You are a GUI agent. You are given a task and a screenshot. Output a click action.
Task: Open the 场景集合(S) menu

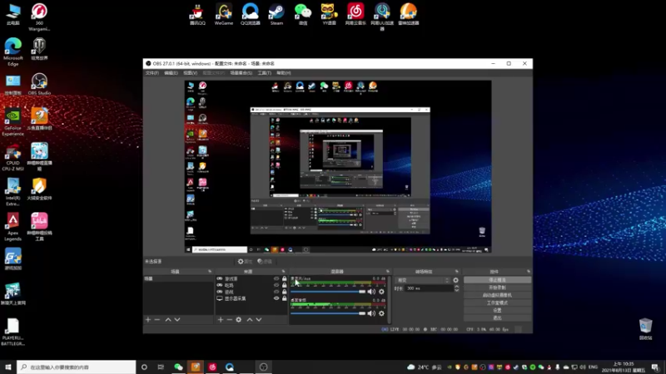(241, 73)
